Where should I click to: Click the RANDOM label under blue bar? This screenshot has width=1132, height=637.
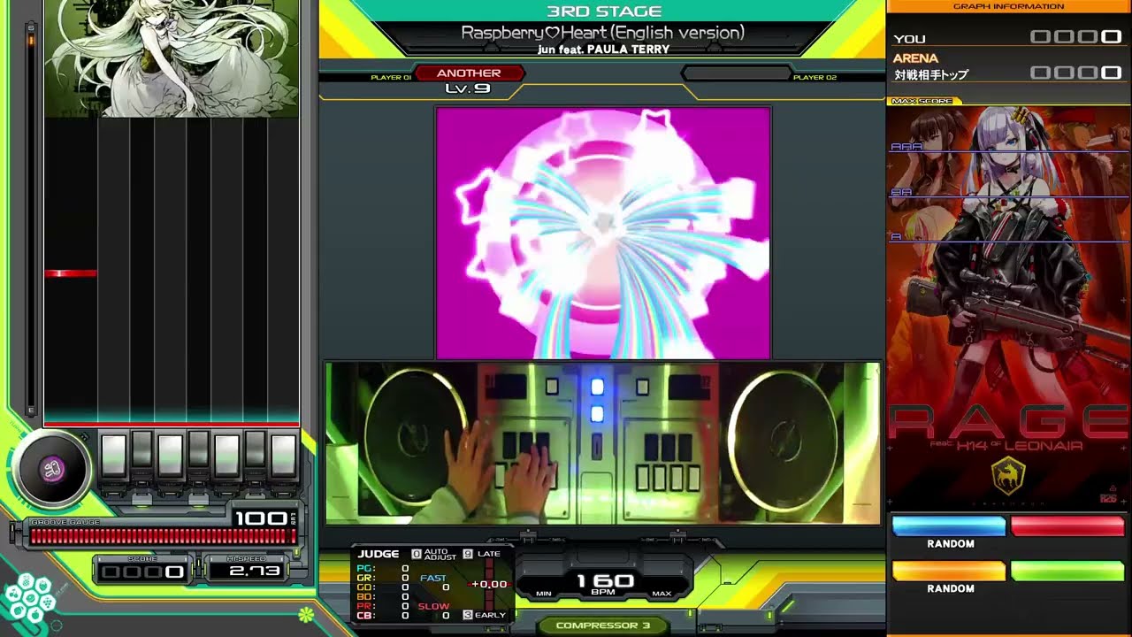click(x=951, y=544)
